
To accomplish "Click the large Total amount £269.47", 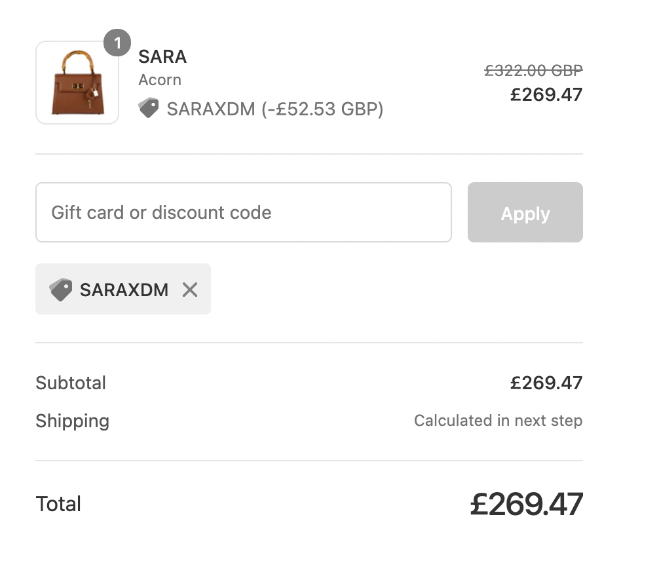I will click(527, 504).
